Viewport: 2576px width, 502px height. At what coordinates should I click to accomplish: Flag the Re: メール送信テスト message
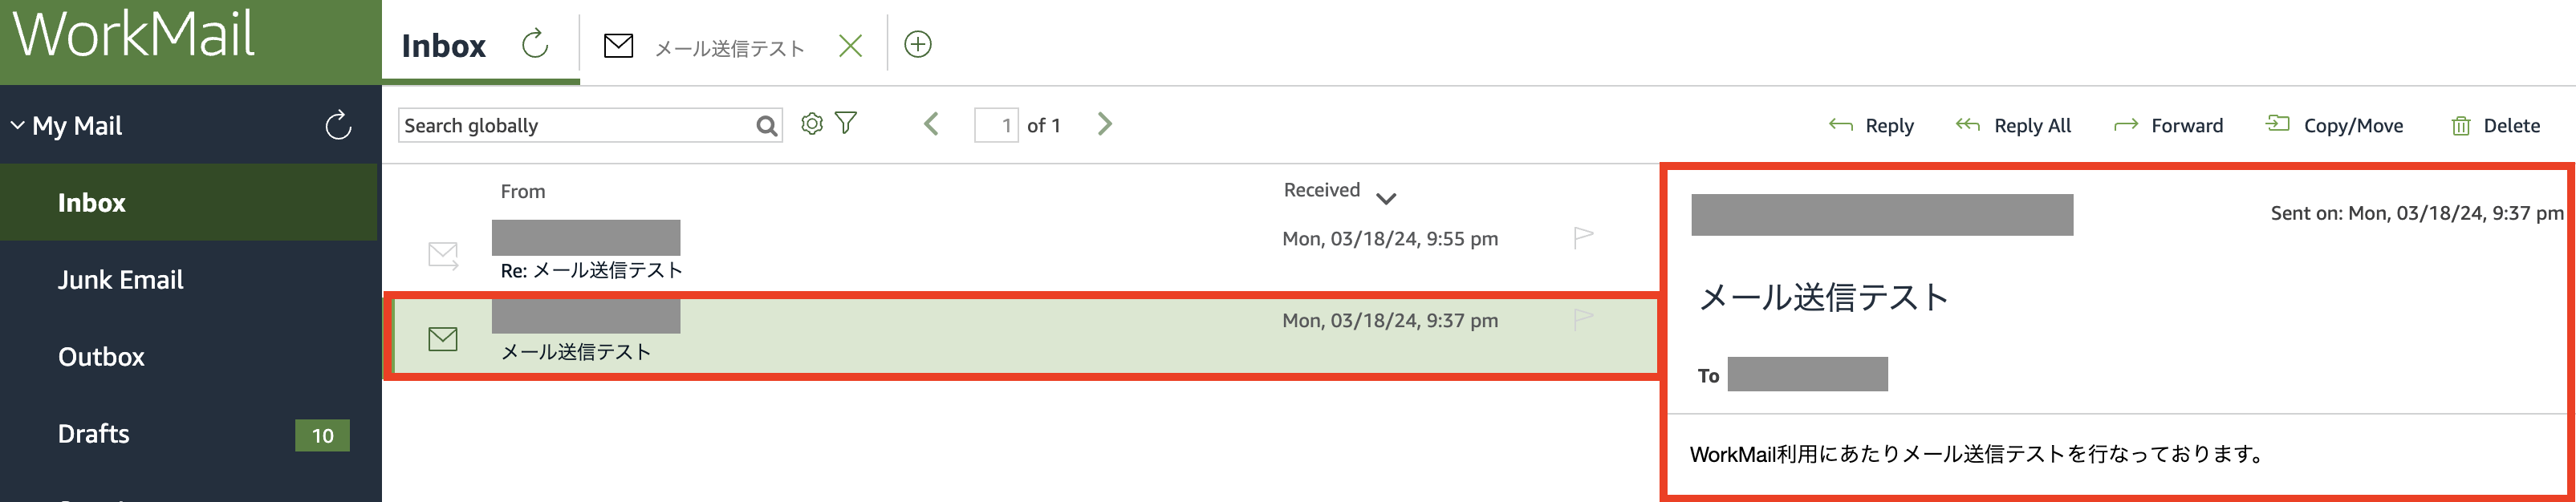pos(1583,238)
